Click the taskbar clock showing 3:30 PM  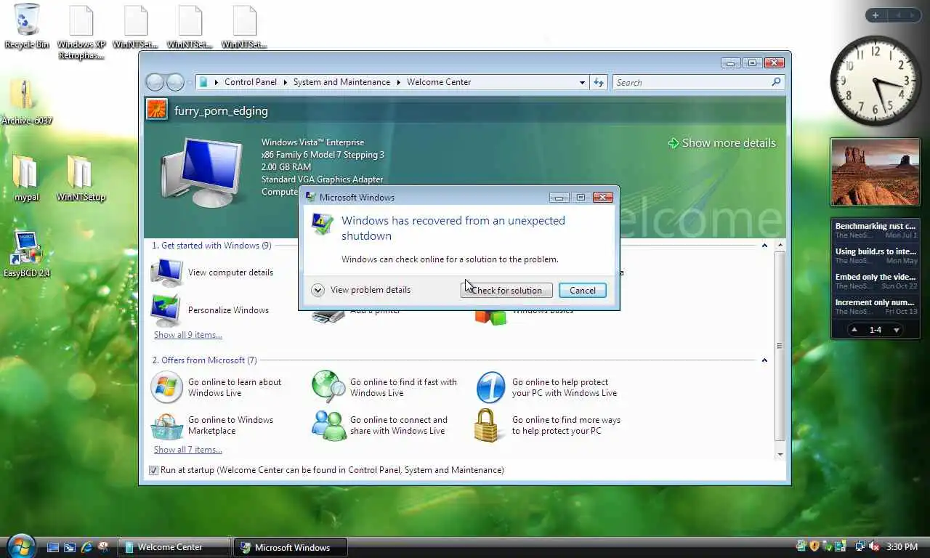click(902, 546)
